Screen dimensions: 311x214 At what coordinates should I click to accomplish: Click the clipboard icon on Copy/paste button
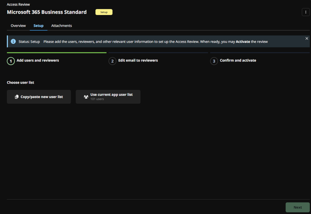[16, 97]
